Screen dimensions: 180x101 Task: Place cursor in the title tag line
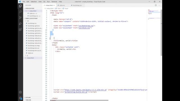pyautogui.click(x=66, y=41)
